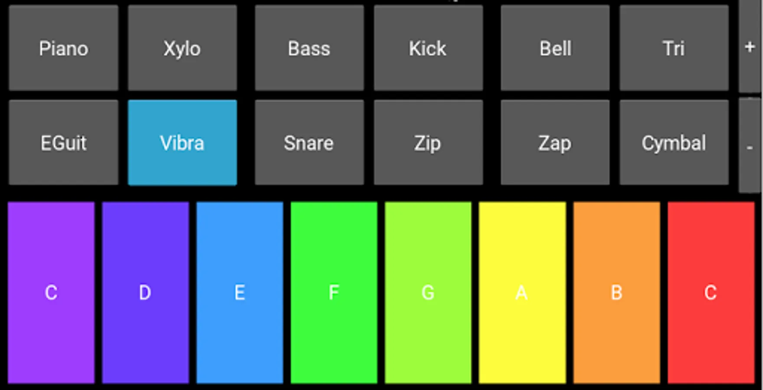Choose the Cymbal percussion sound
Viewport: 763px width, 390px height.
tap(674, 143)
